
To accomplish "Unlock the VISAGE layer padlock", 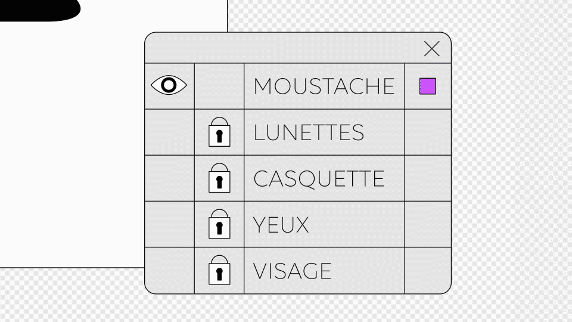I will (219, 270).
